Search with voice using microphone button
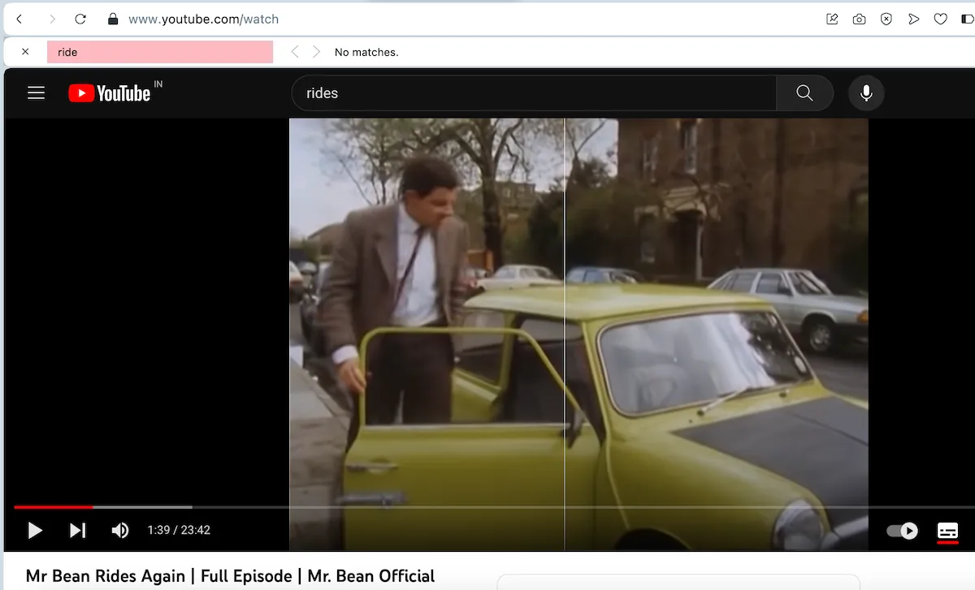Image resolution: width=975 pixels, height=590 pixels. (866, 93)
